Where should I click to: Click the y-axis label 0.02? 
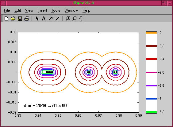coord(13,32)
